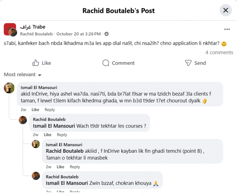
Task: Click the Comment speech bubble icon
Action: [106, 63]
